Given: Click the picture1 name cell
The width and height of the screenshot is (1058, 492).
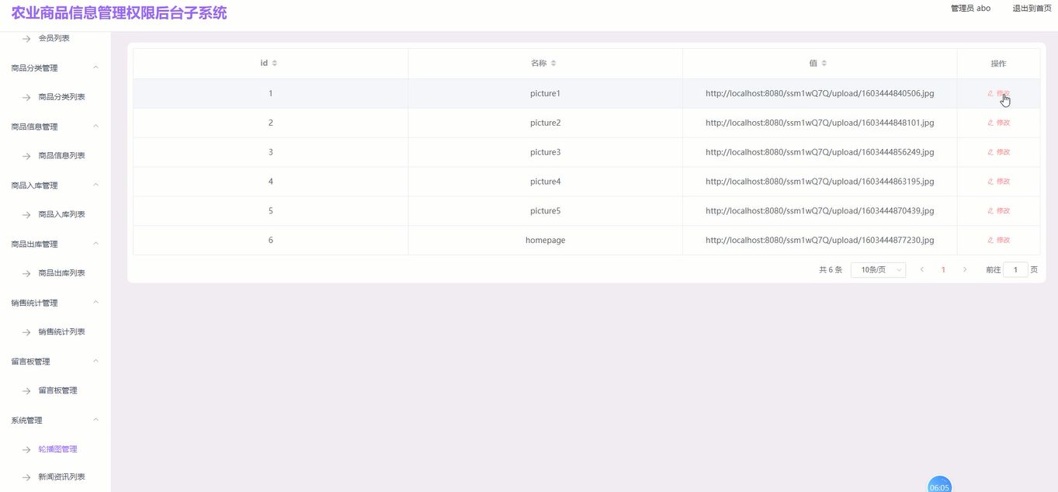Looking at the screenshot, I should tap(545, 93).
